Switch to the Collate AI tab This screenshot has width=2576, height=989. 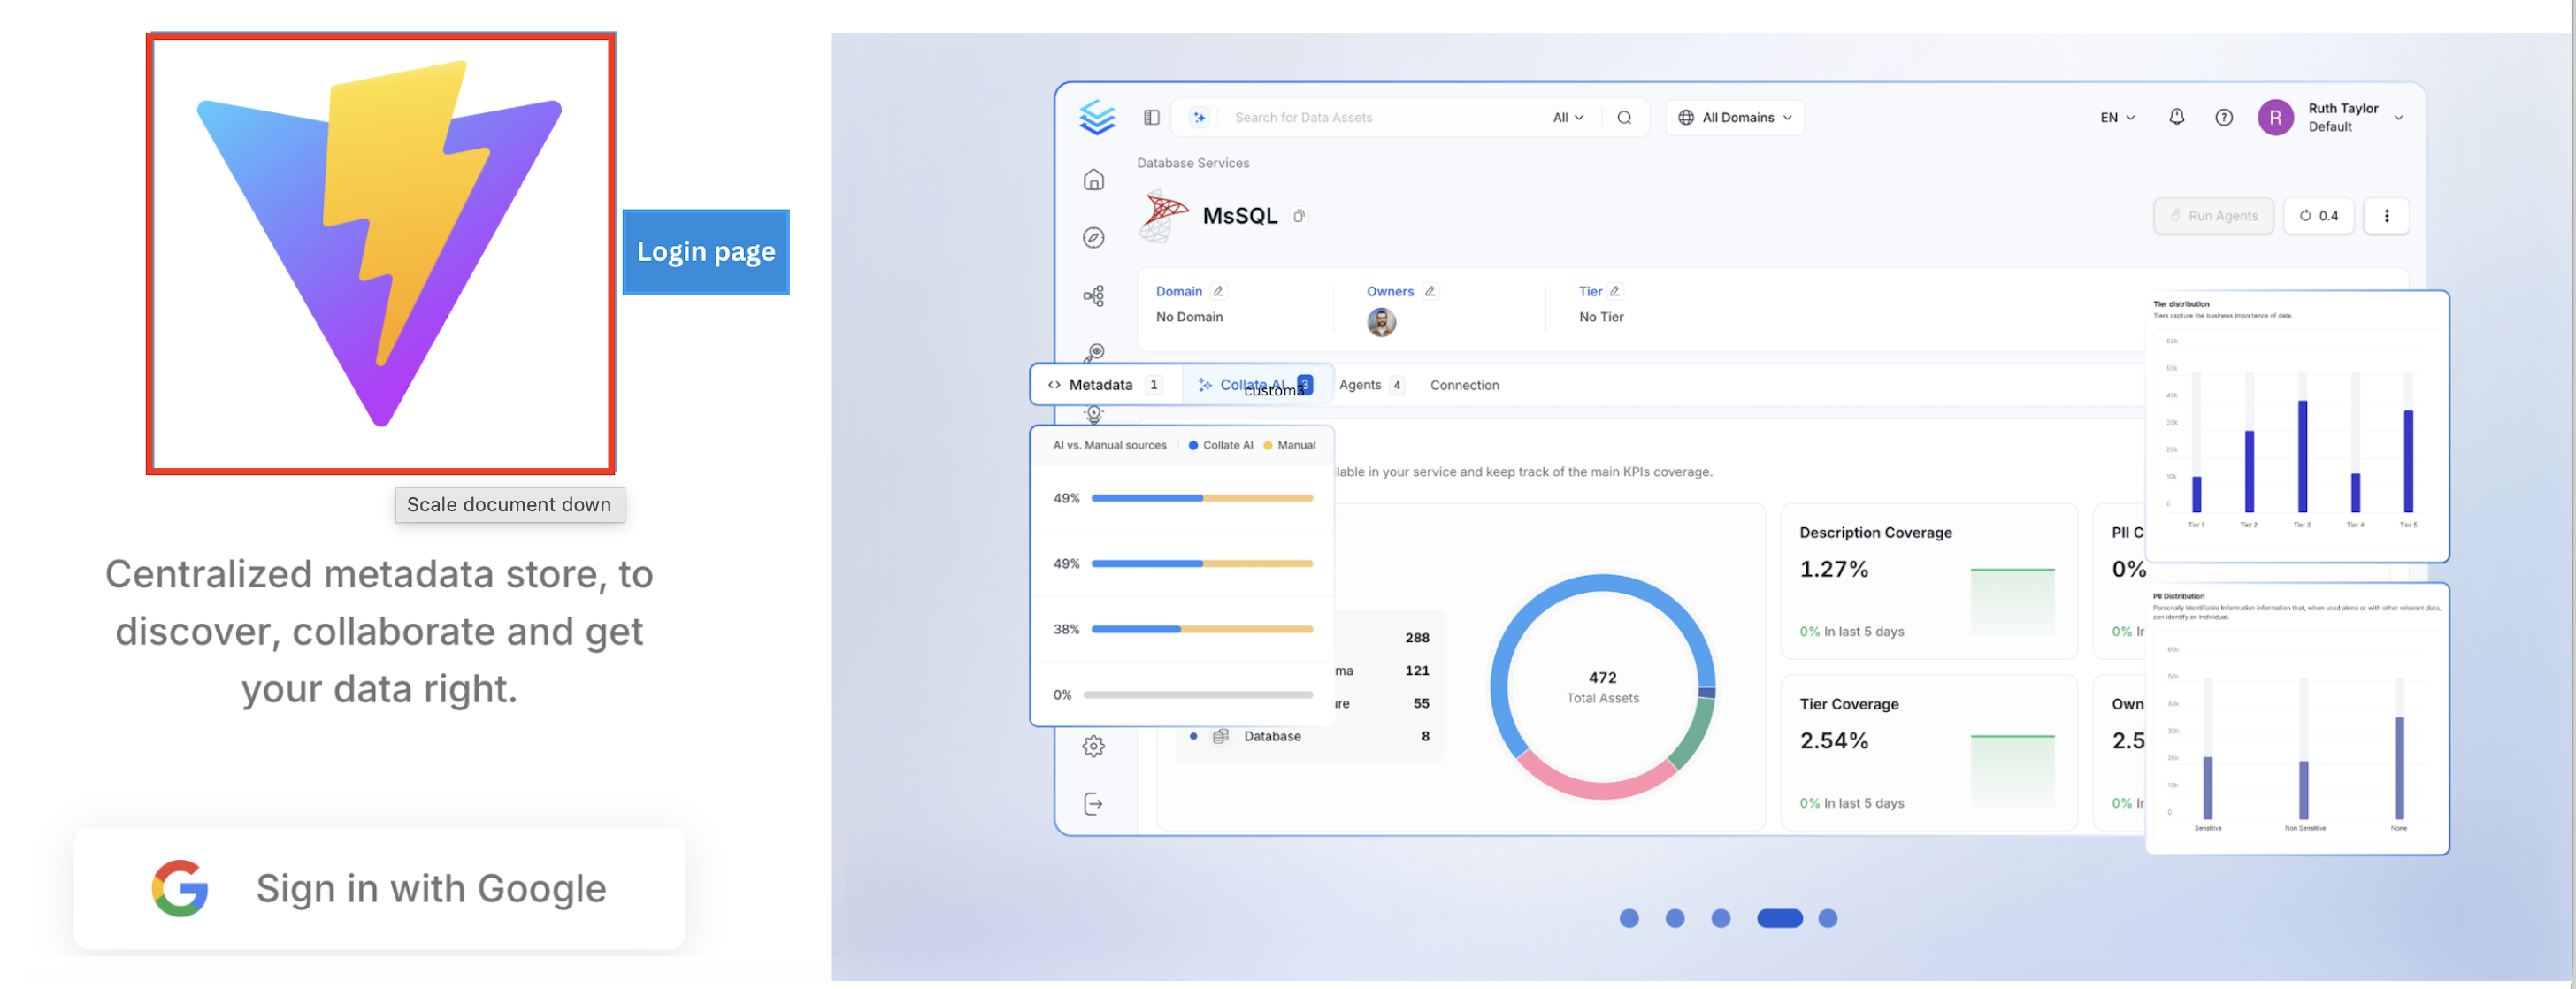click(1258, 385)
